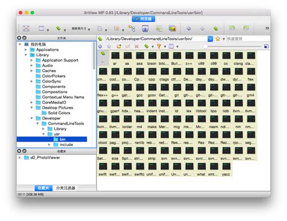Click back arrow in browser sub-toolbar
The width and height of the screenshot is (287, 221).
tap(101, 47)
